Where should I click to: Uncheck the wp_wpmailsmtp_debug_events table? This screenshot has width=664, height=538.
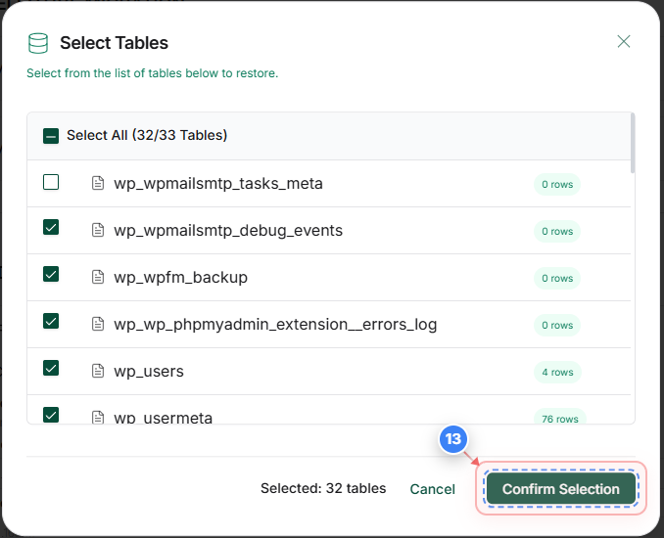tap(51, 227)
